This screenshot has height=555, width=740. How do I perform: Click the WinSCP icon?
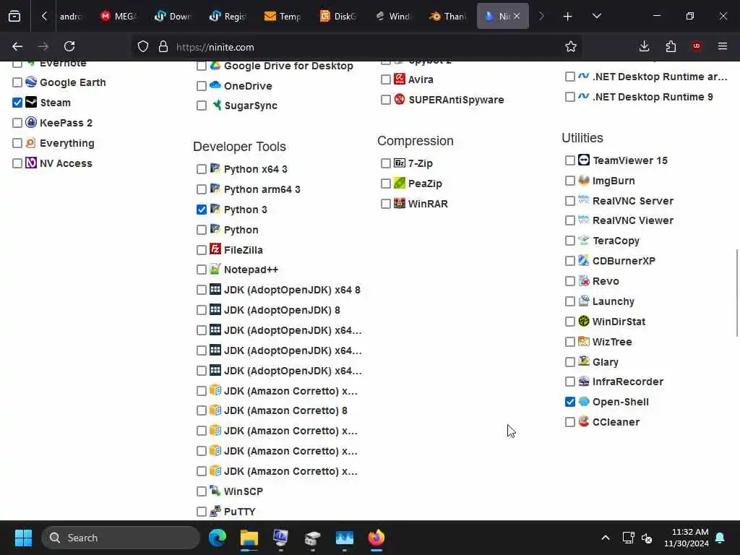coord(215,491)
